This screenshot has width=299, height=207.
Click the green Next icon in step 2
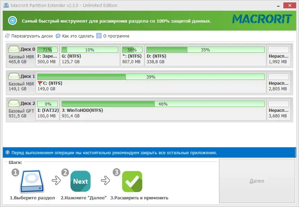[x=80, y=181]
